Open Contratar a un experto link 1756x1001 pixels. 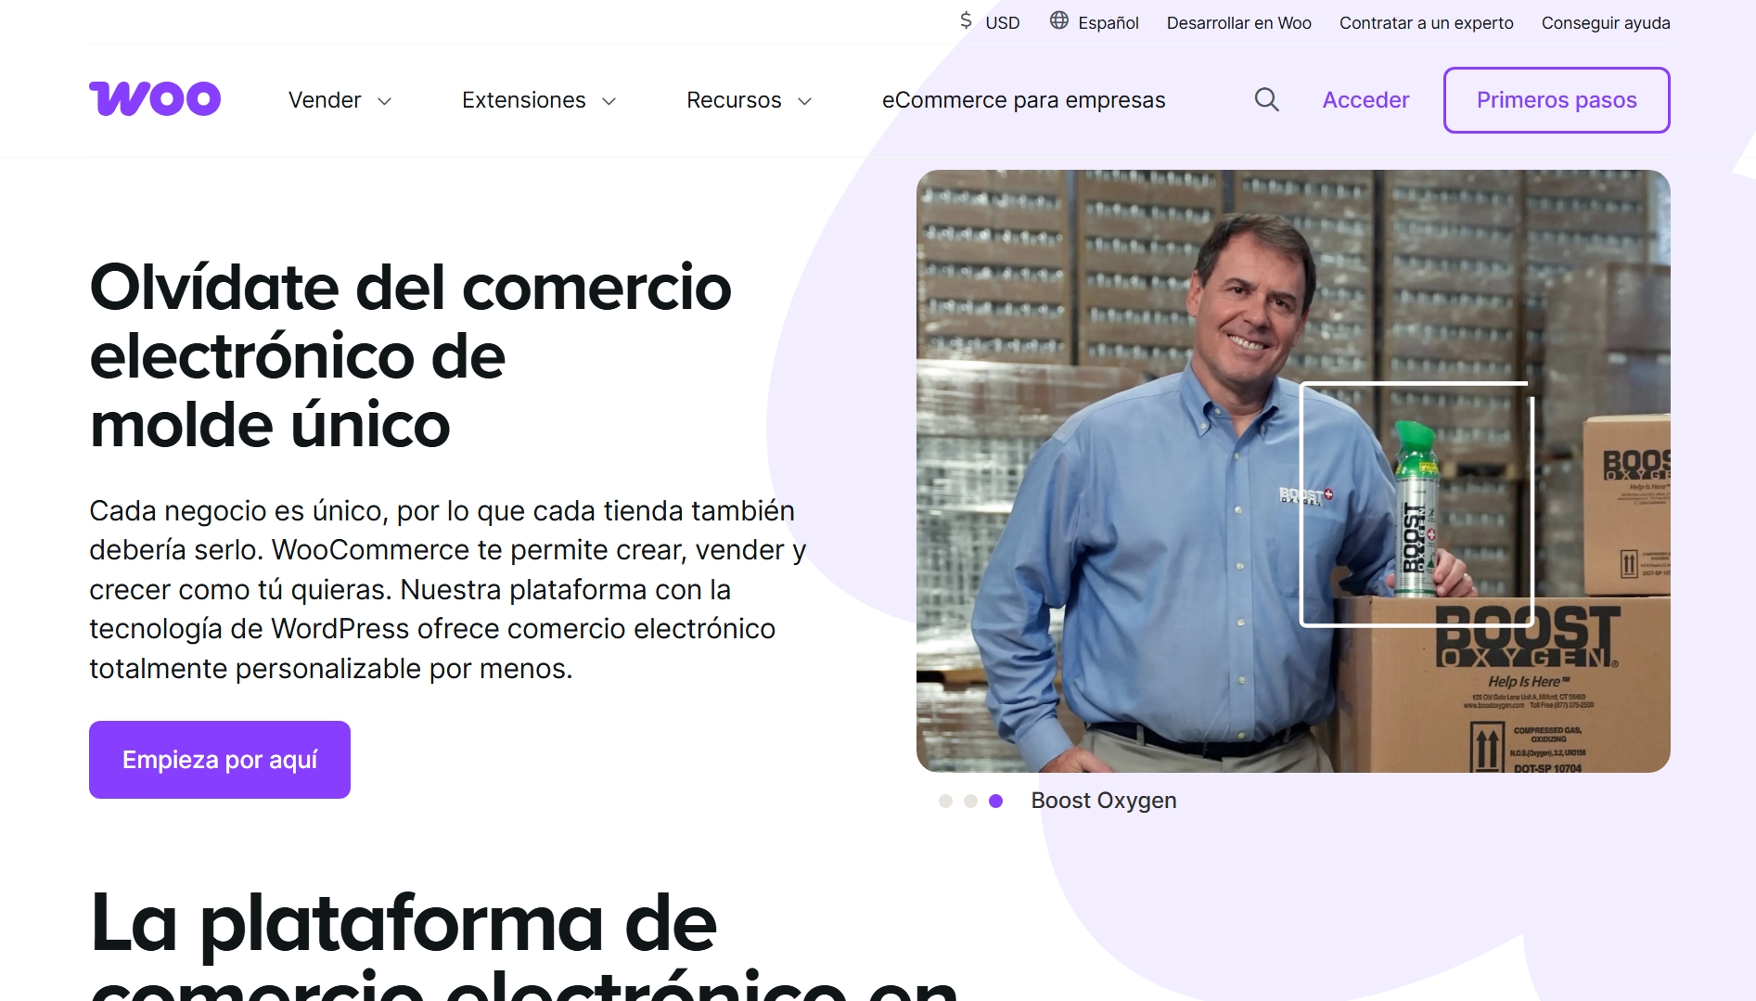[1426, 22]
